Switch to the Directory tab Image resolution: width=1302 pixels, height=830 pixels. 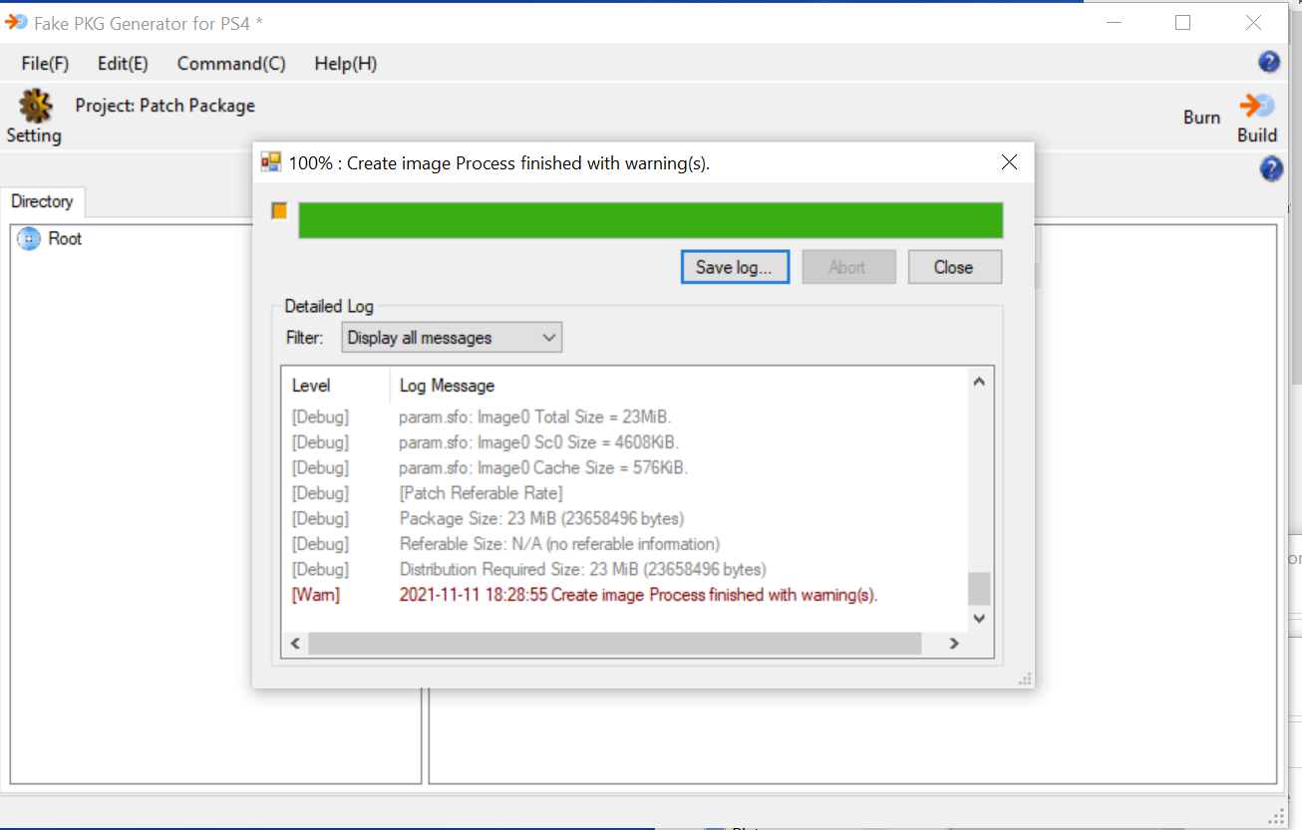point(42,201)
